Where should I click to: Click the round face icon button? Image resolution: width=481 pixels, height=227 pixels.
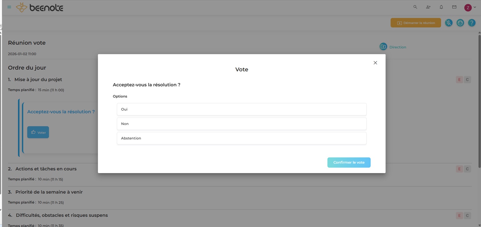pyautogui.click(x=460, y=23)
